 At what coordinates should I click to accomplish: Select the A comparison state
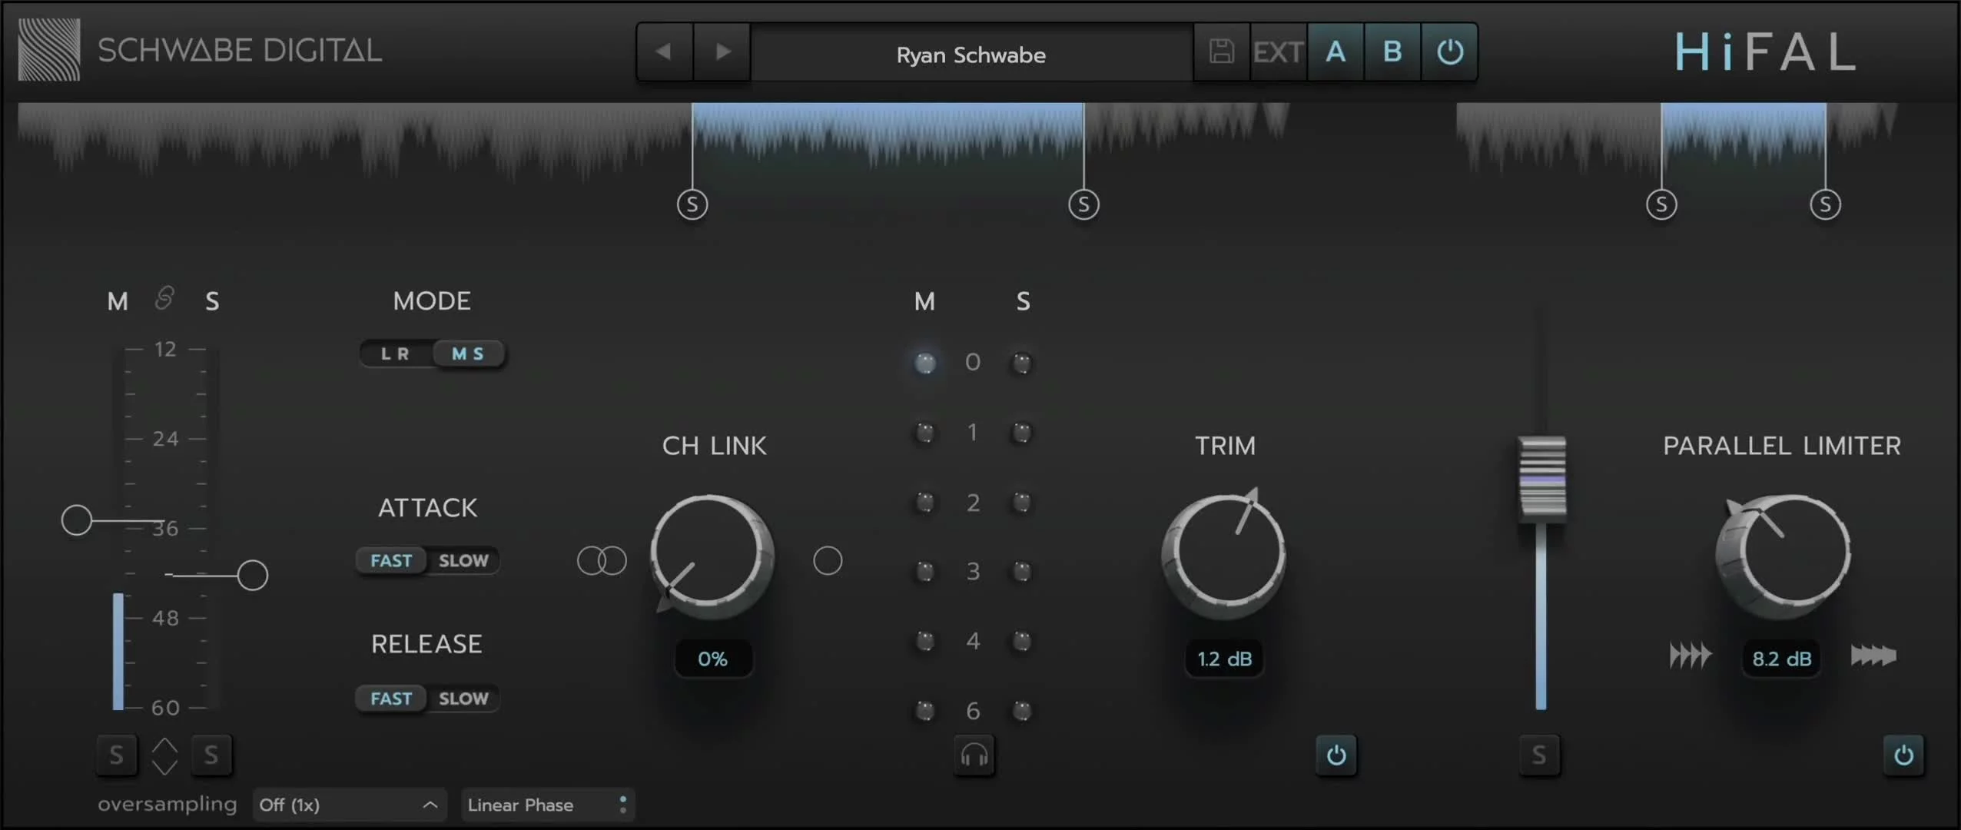(x=1336, y=51)
